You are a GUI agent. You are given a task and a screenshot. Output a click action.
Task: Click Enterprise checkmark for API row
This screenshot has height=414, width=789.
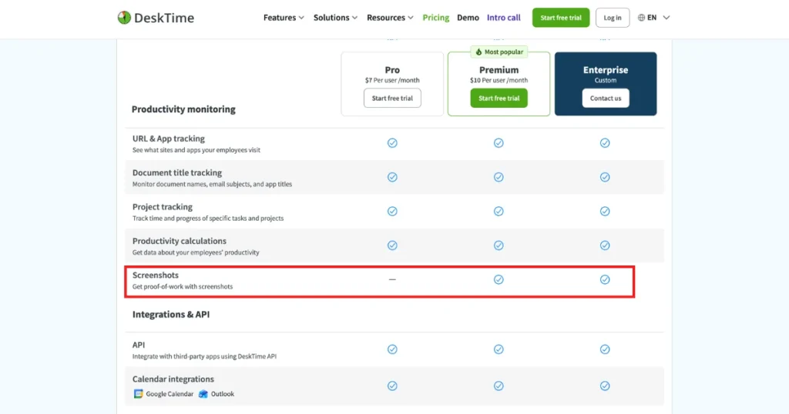click(x=605, y=349)
